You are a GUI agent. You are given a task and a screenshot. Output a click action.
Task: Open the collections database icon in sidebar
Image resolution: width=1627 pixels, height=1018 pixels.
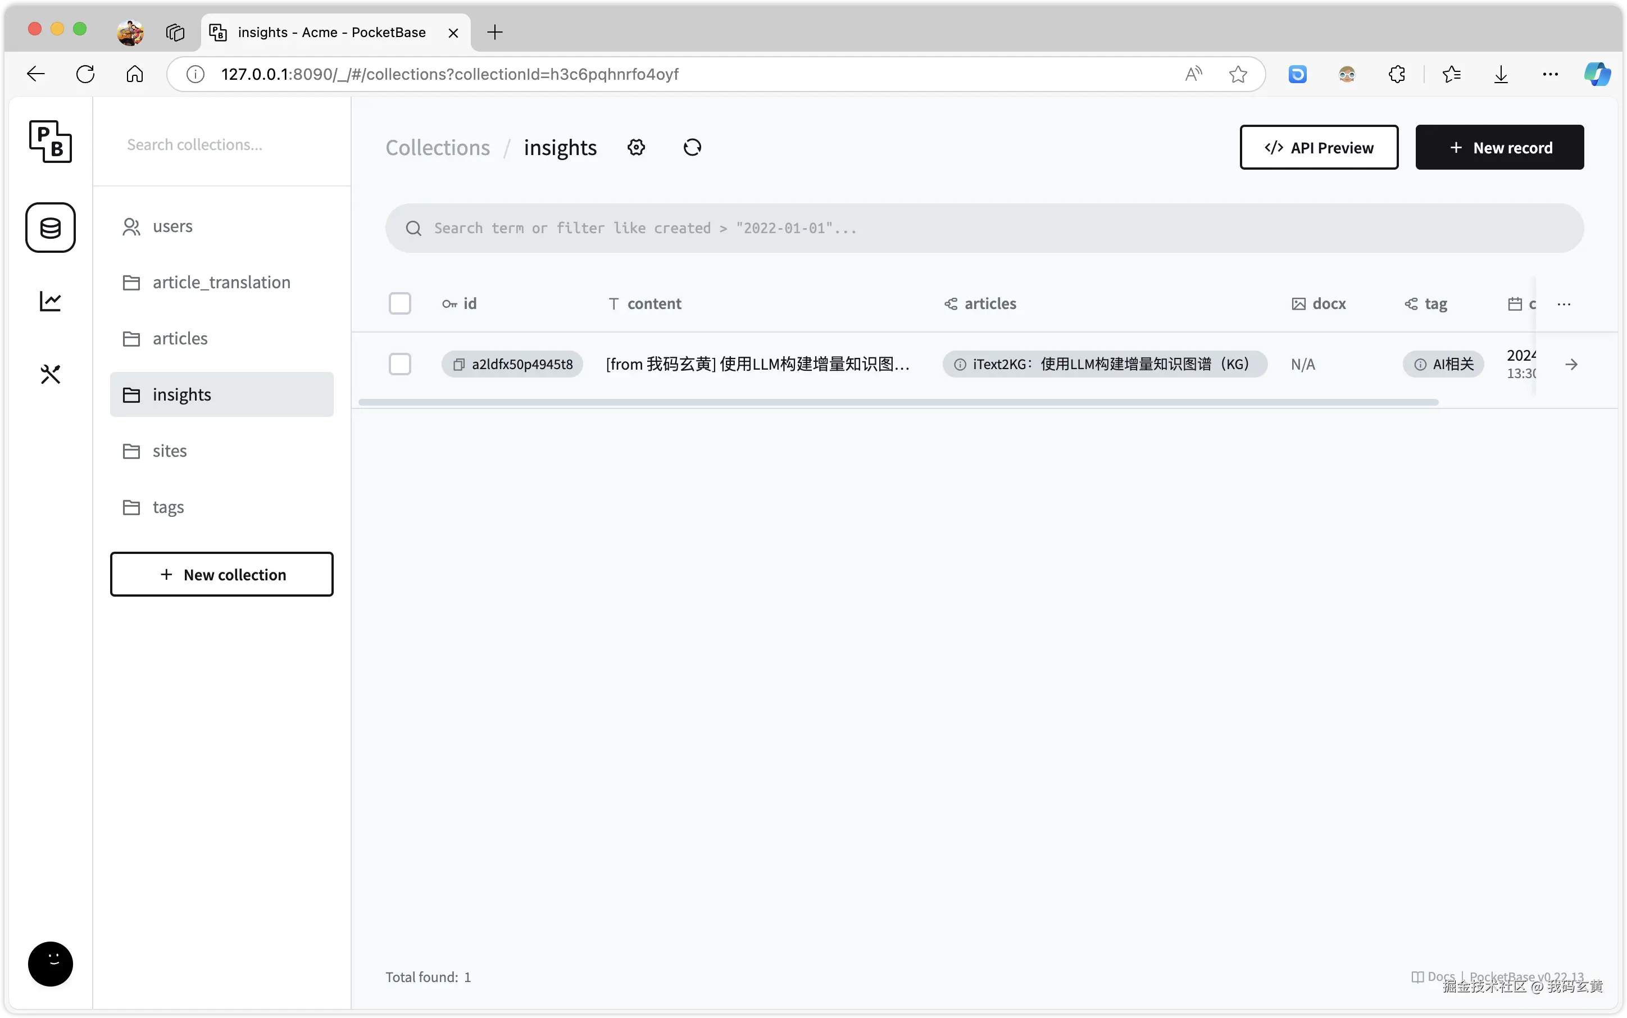click(x=51, y=228)
